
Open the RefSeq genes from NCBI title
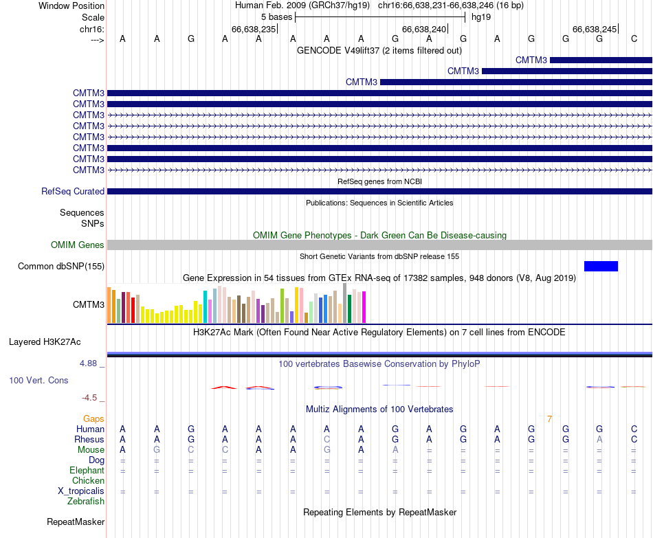380,181
